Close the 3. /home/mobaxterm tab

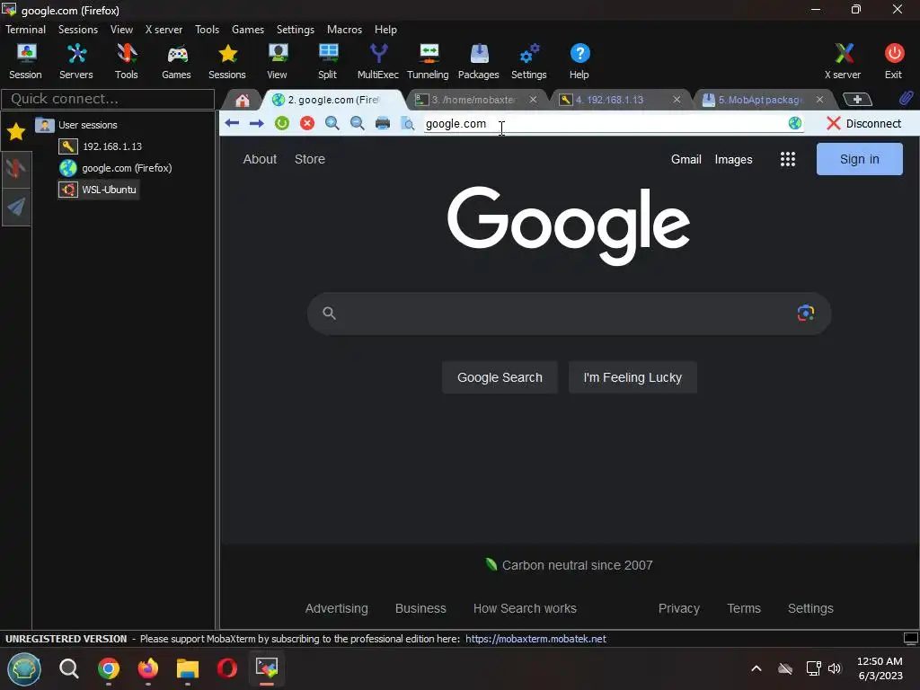(x=533, y=100)
